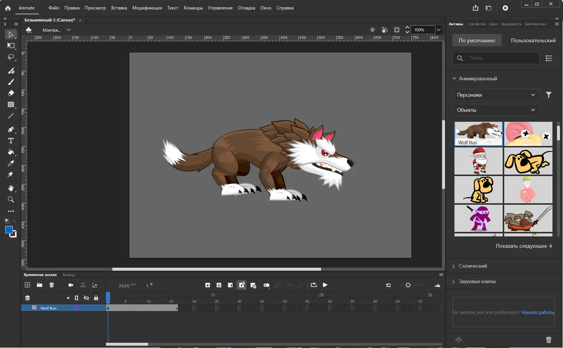Viewport: 563px width, 348px height.
Task: Click the blue fill color swatch
Action: [9, 230]
